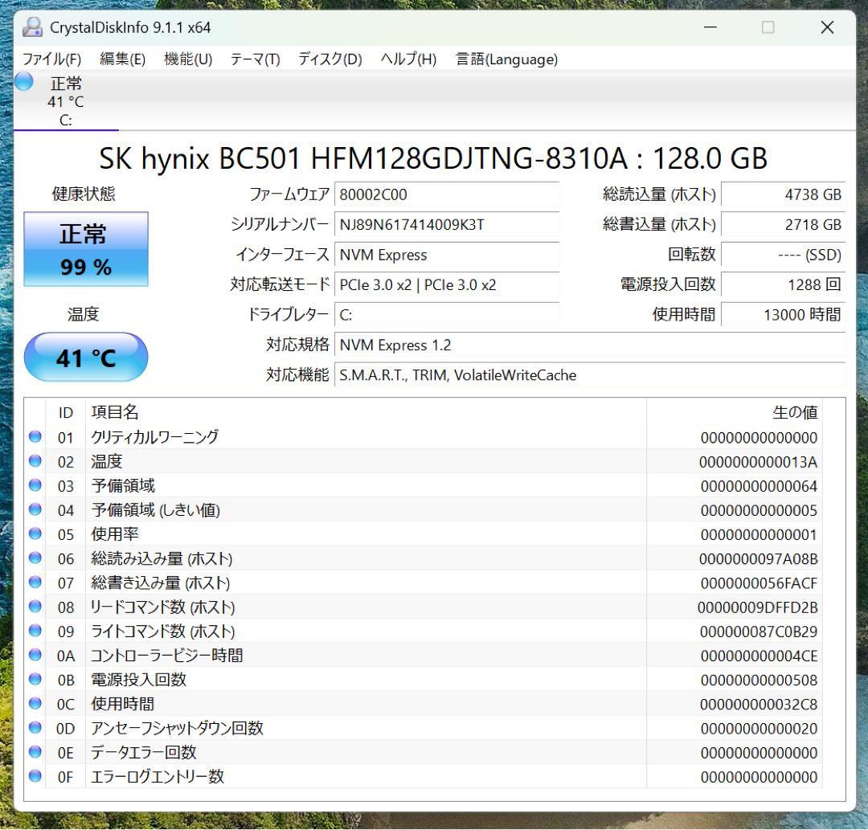868x830 pixels.
Task: Click the ファームウェア value field showing 80002C00
Action: coord(447,194)
